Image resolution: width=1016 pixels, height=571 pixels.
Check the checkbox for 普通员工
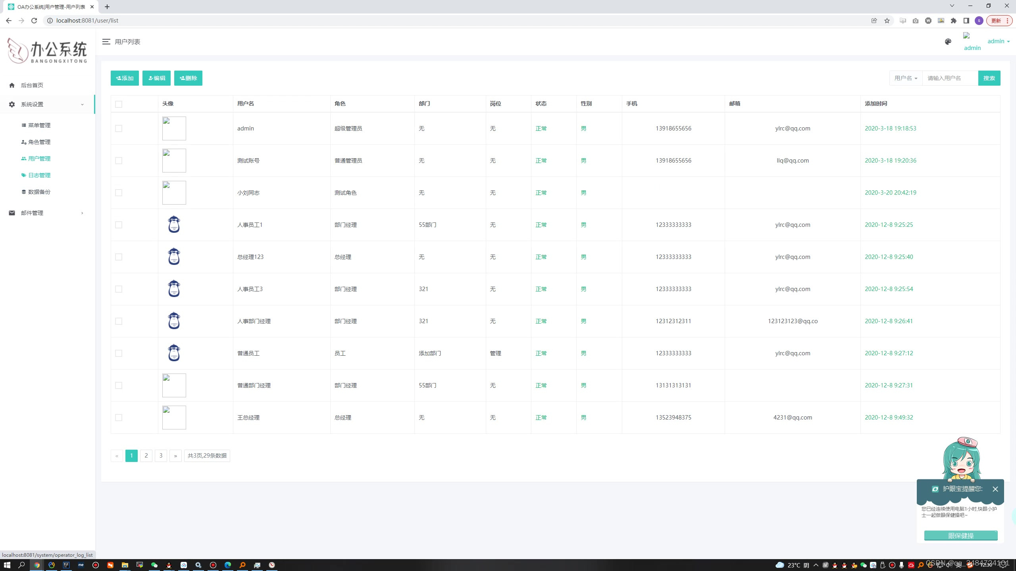[x=119, y=353]
